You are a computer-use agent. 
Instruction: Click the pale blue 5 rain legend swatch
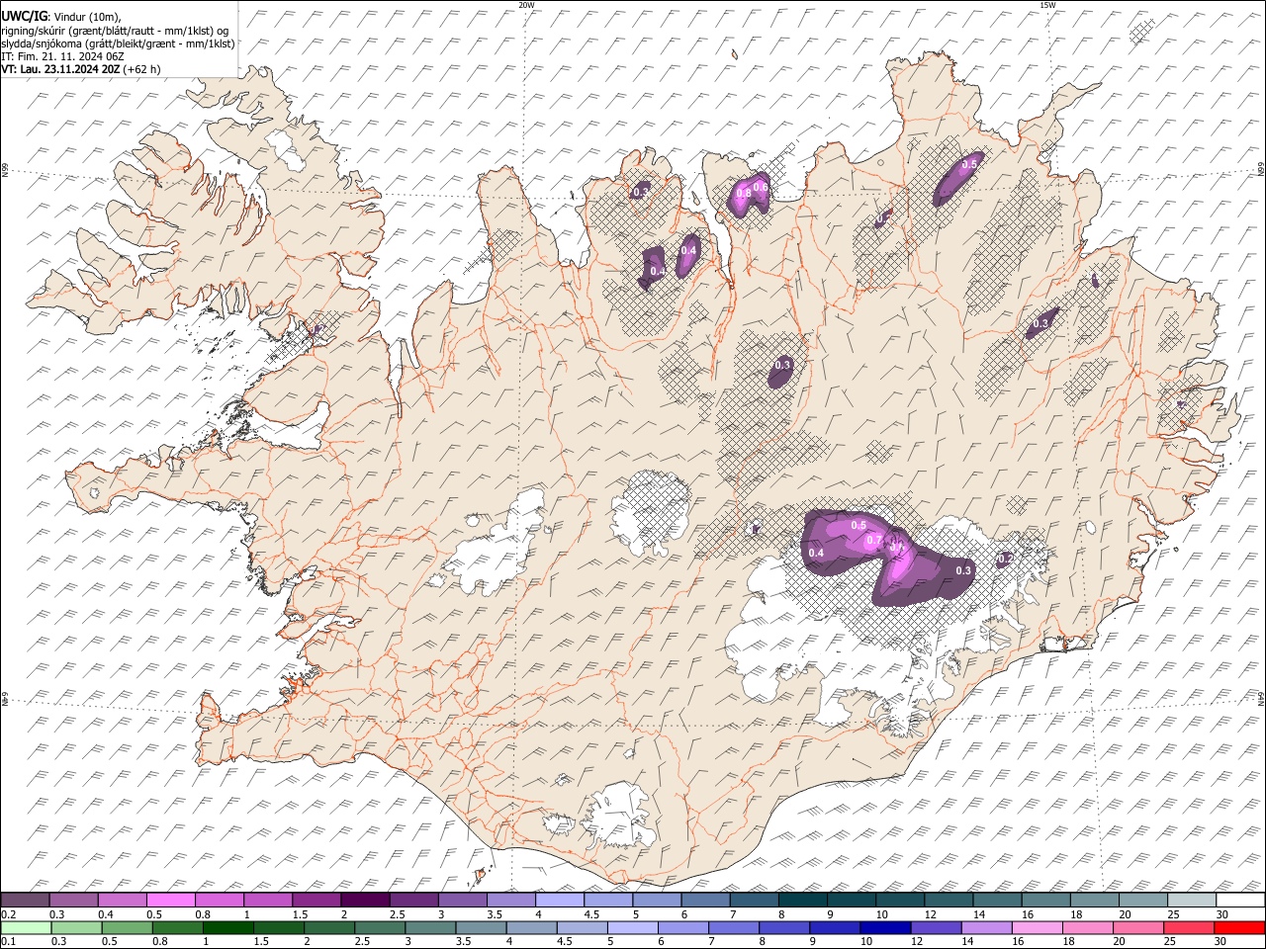[x=633, y=927]
